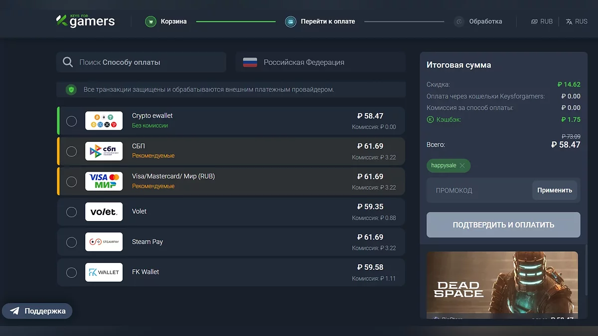Click the search magnifier icon

pos(68,62)
